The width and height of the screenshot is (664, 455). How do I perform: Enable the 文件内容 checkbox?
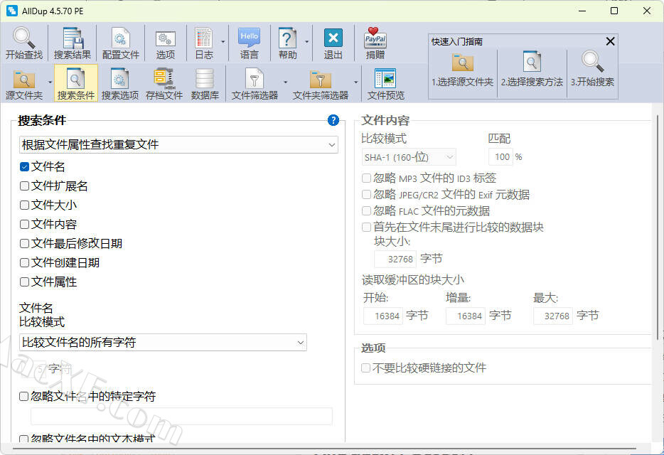(x=25, y=224)
